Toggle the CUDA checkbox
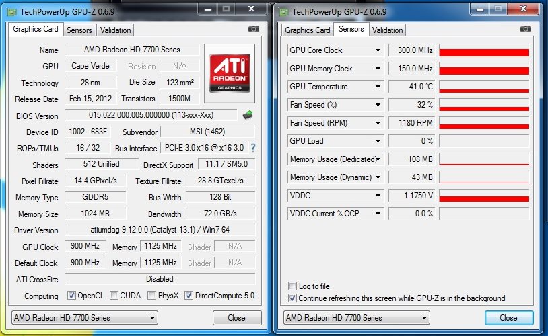Viewport: 548px width, 336px height. tap(114, 296)
